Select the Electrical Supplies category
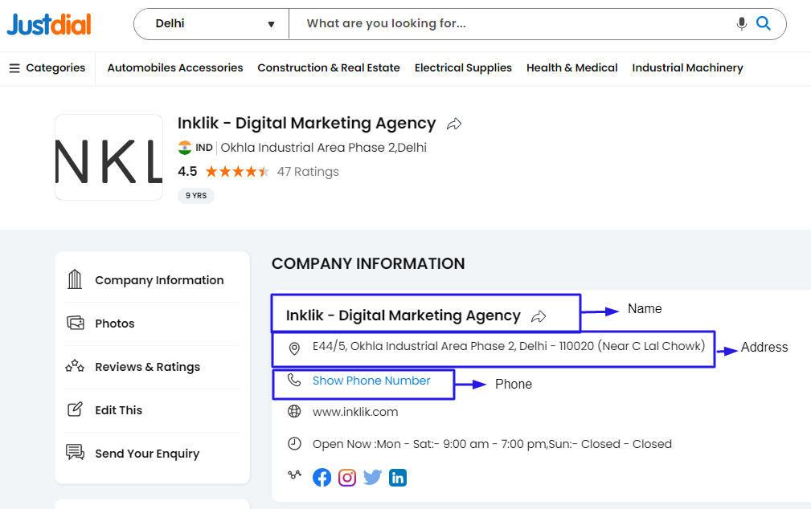The image size is (811, 509). pyautogui.click(x=463, y=67)
